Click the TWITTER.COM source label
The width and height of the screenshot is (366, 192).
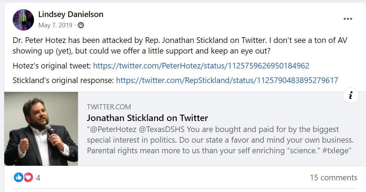[109, 107]
